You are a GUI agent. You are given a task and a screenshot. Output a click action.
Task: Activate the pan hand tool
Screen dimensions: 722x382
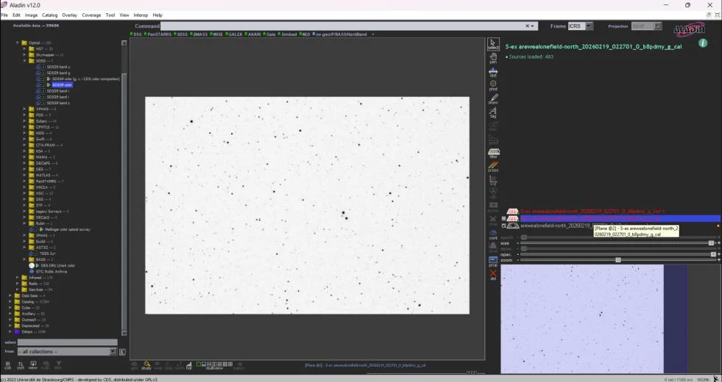tap(493, 58)
